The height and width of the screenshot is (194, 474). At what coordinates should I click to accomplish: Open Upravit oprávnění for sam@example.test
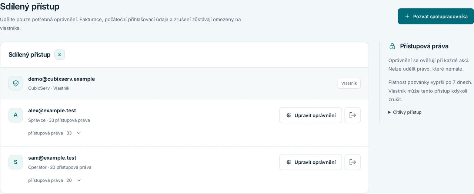click(x=311, y=162)
